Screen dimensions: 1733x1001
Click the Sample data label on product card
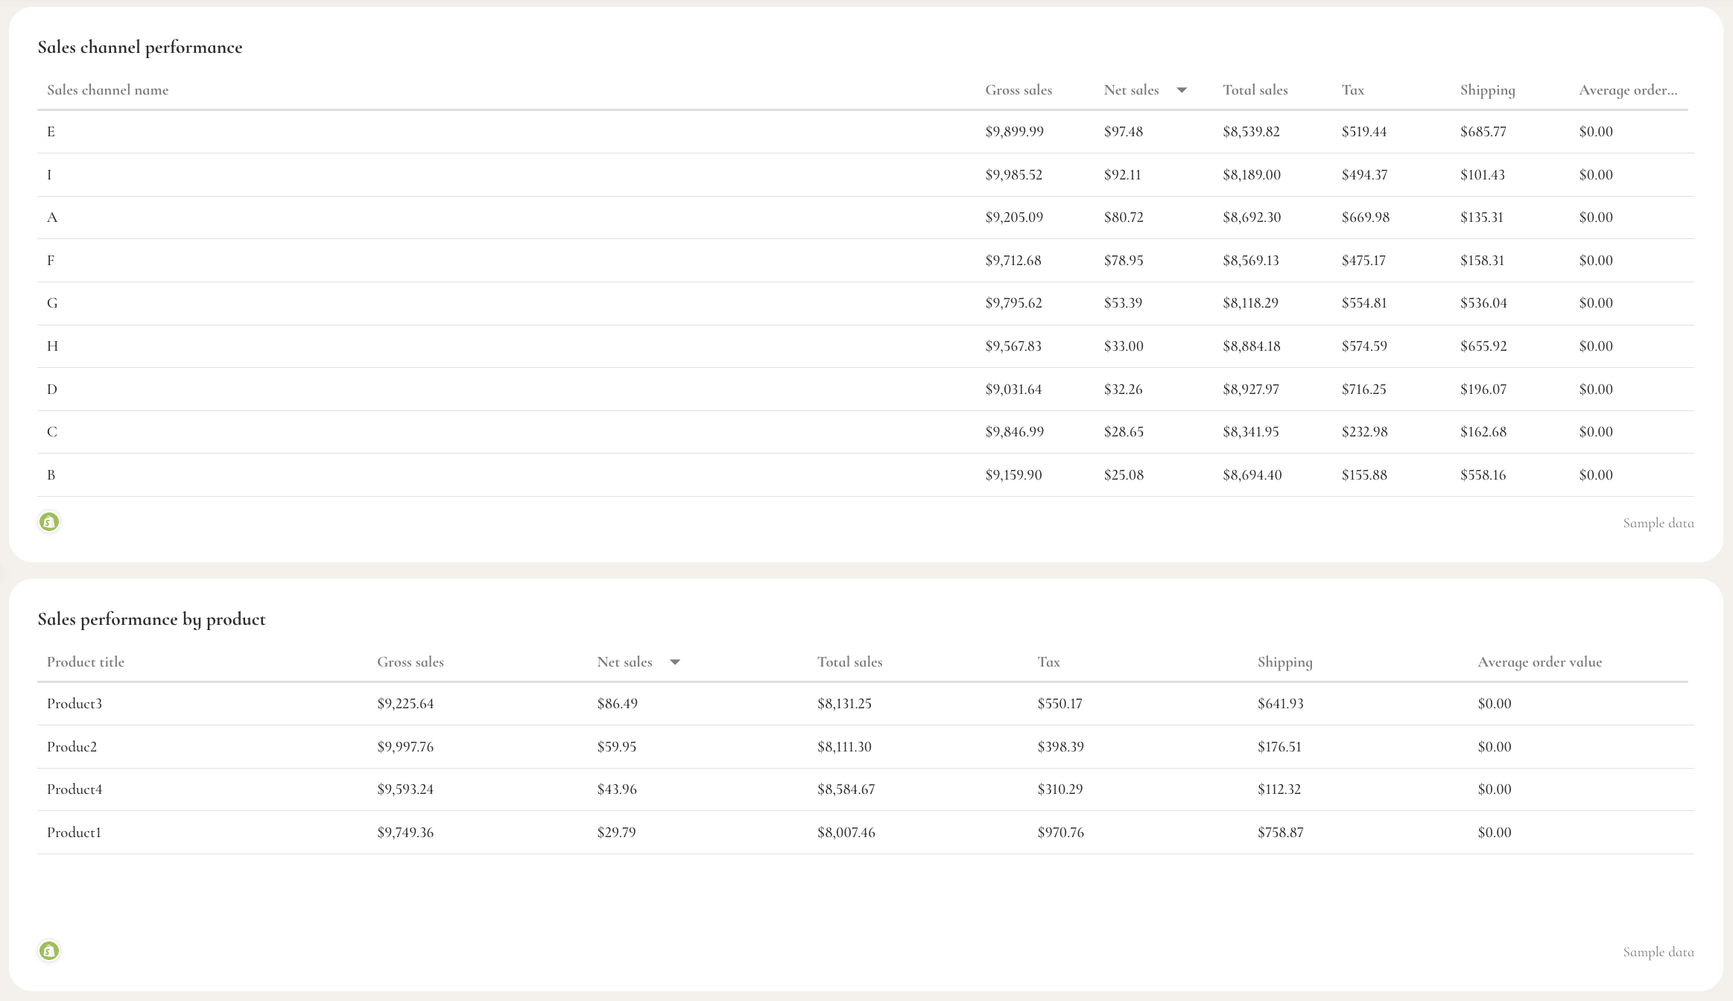coord(1658,952)
